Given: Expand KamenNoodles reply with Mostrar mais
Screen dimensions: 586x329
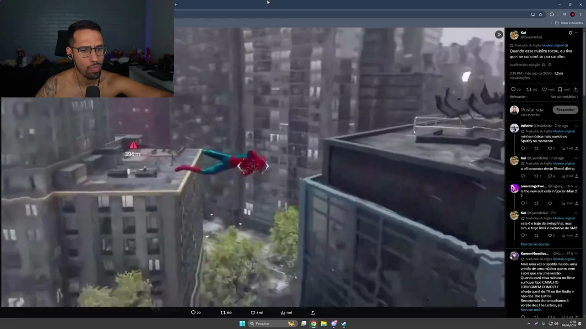Looking at the screenshot, I should (x=531, y=310).
